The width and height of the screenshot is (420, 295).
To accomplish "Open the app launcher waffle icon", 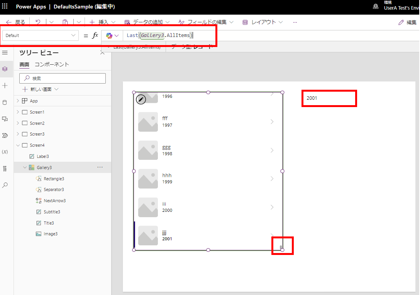I will point(5,7).
